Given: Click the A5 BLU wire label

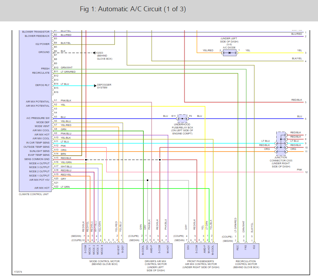Looking at the screenshot, I should [x=63, y=117].
